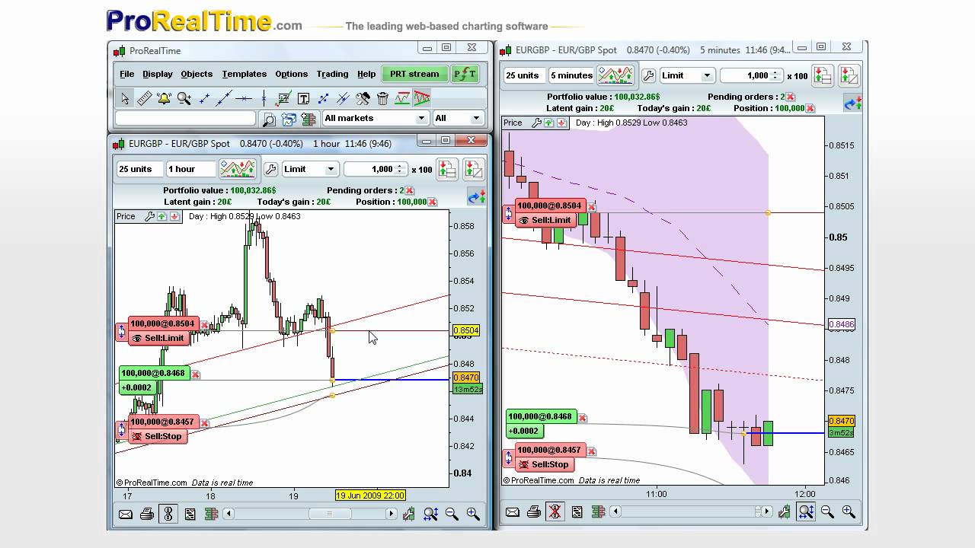Cancel 100,000@0.8504 order in 1 hour chart
Screen dimensions: 975x548
pyautogui.click(x=204, y=325)
